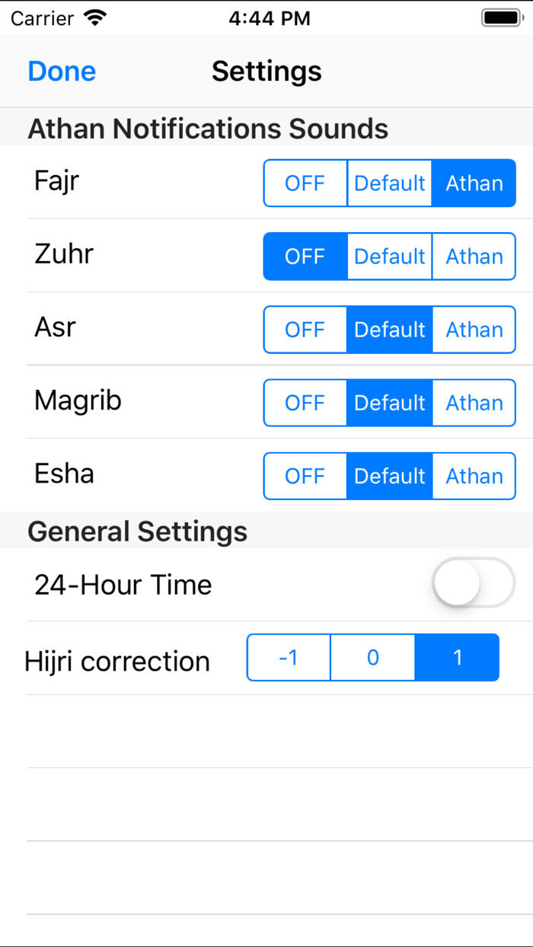Tap Done to close Settings
The height and width of the screenshot is (947, 533).
click(x=61, y=71)
